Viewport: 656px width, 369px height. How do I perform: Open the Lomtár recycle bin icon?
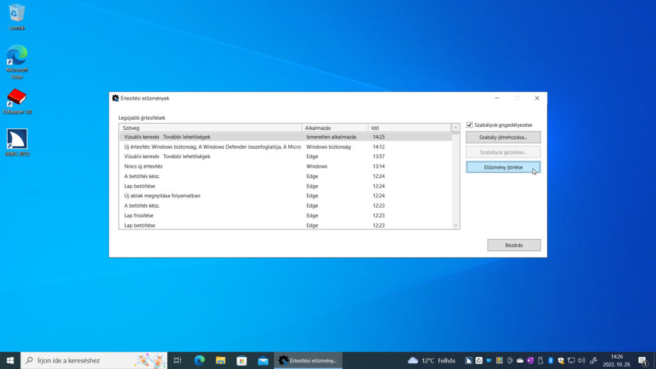(16, 17)
